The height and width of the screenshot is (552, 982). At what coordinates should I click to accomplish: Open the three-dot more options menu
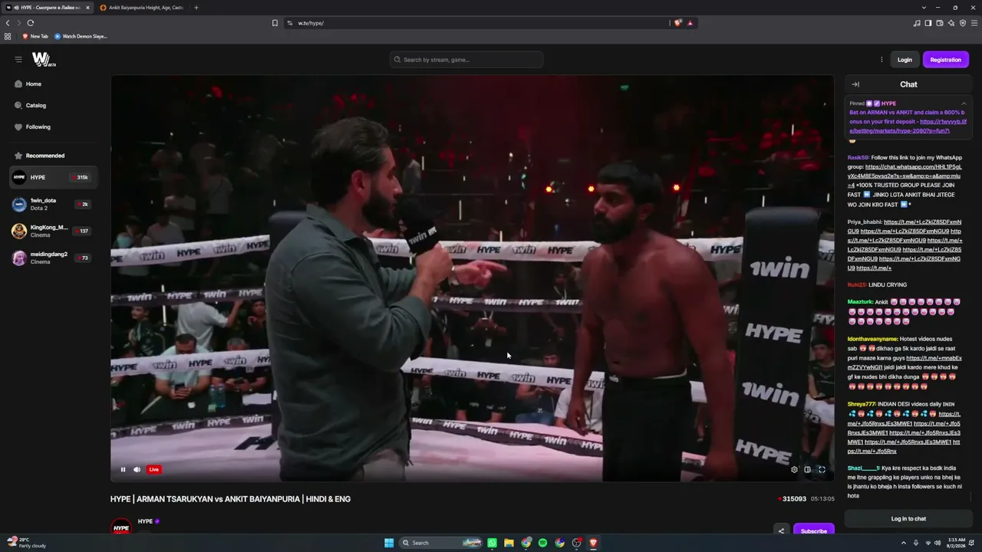[x=881, y=60]
